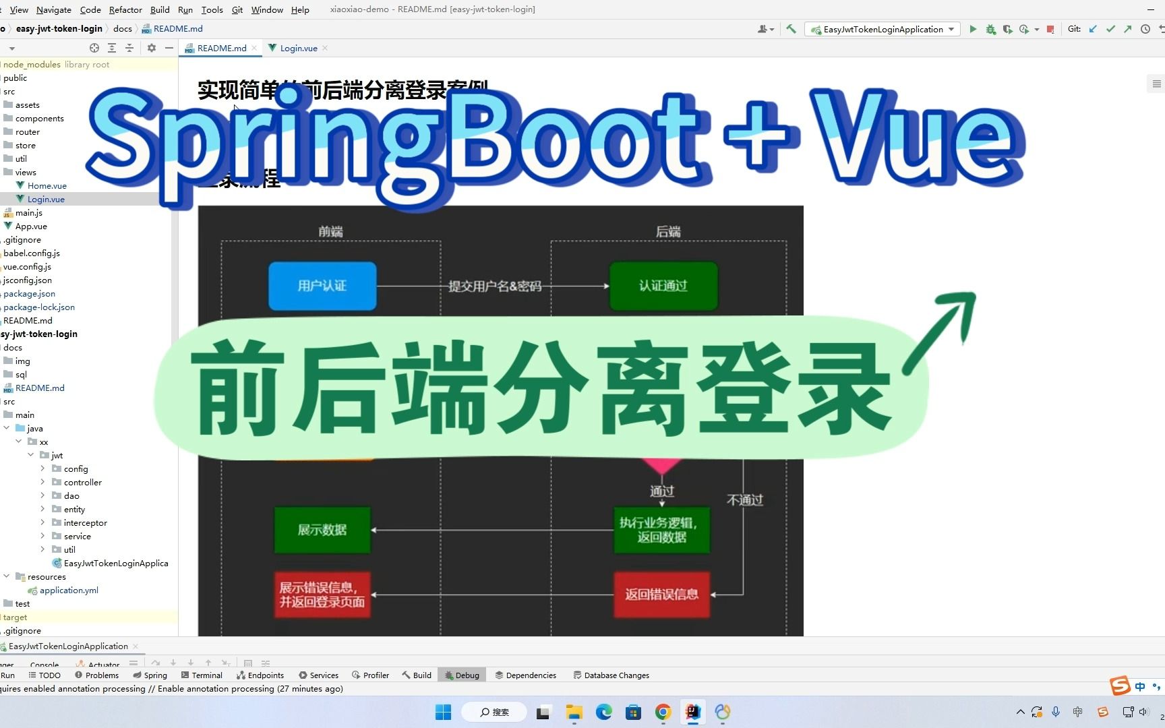Click the microphone tray icon
Viewport: 1165px width, 728px height.
1056,712
